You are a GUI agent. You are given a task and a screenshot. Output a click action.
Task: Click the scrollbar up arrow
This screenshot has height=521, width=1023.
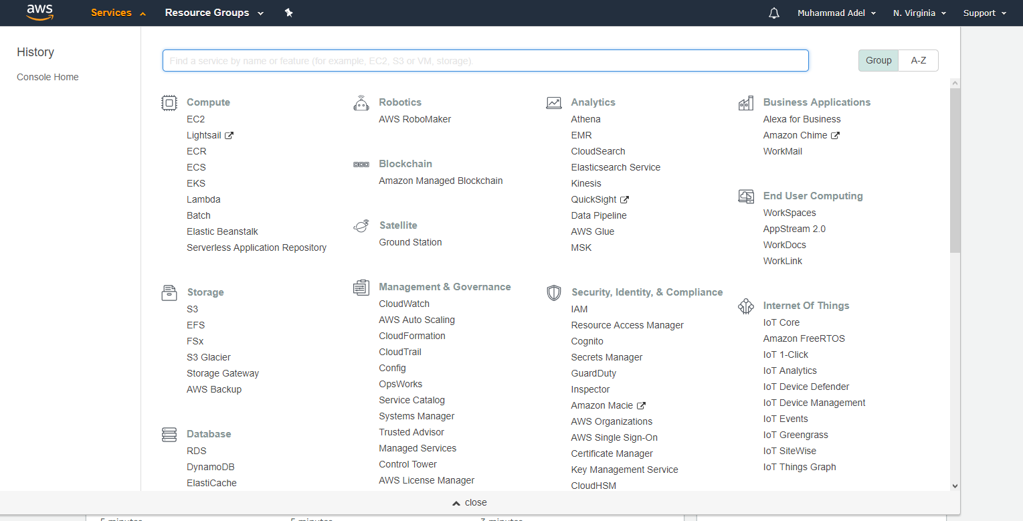tap(955, 83)
